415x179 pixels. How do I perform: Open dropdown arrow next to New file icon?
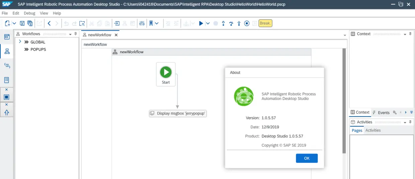14,23
